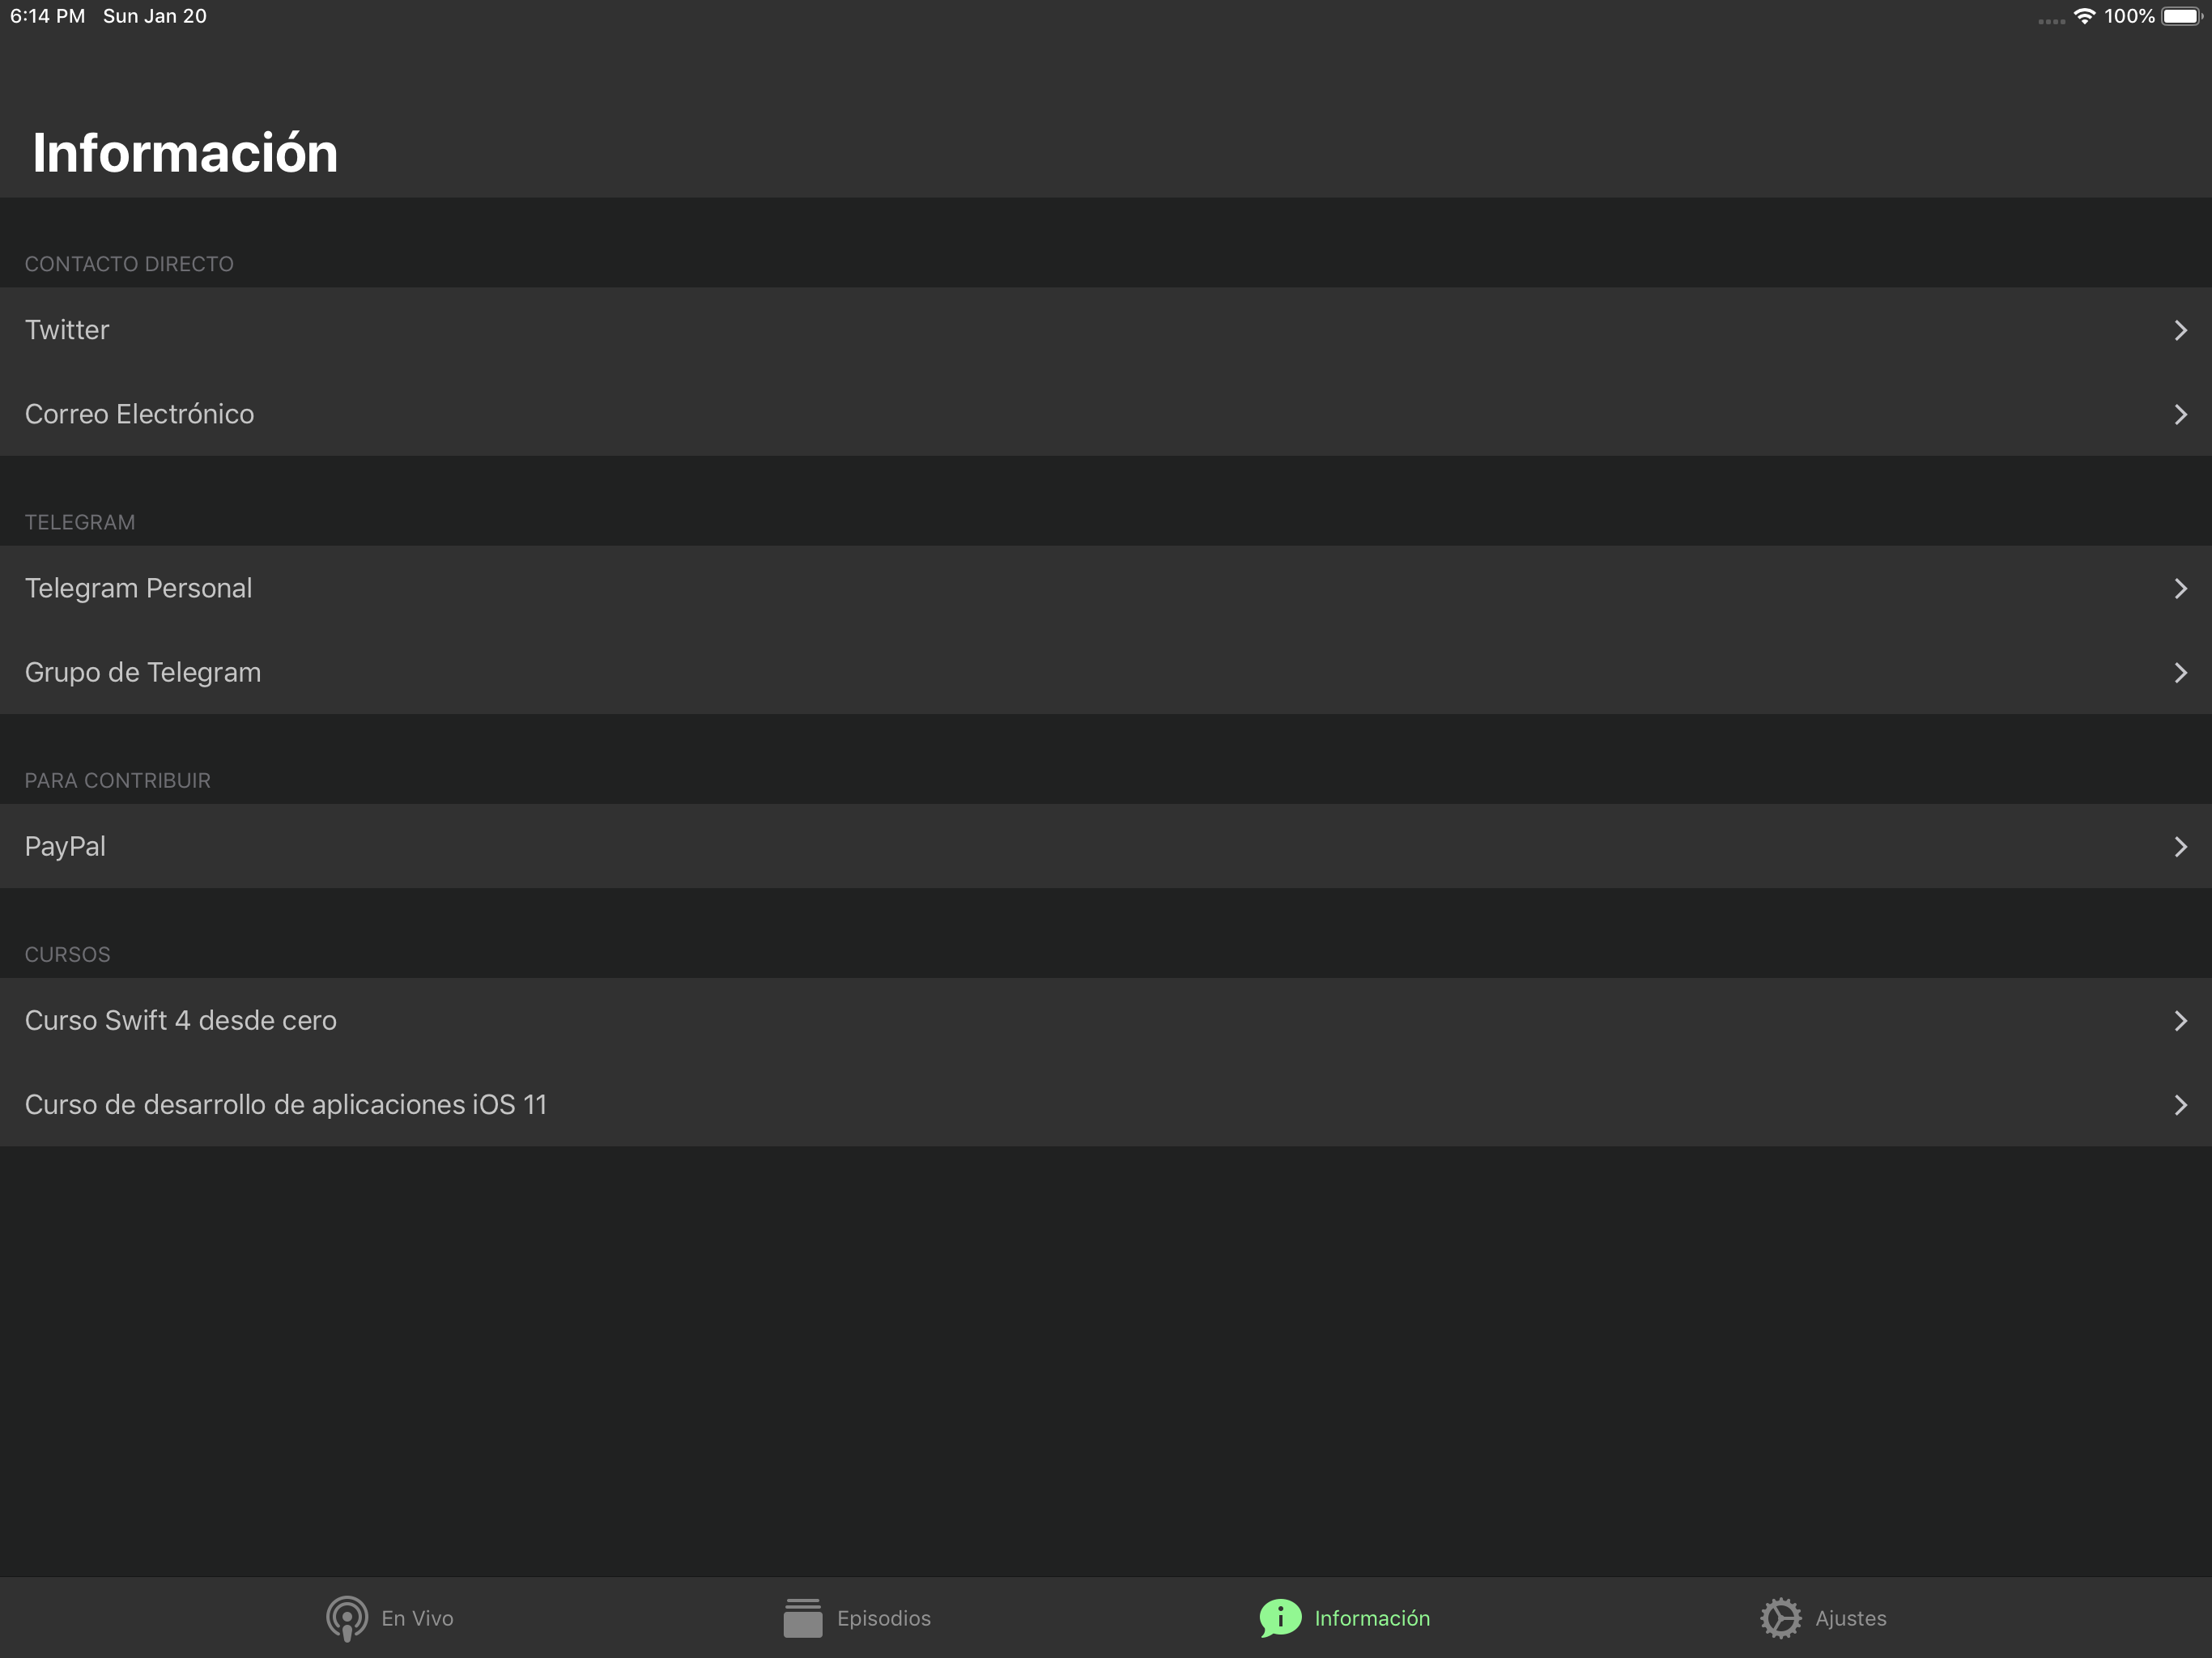Click the TELEGRAM section header

click(x=80, y=522)
